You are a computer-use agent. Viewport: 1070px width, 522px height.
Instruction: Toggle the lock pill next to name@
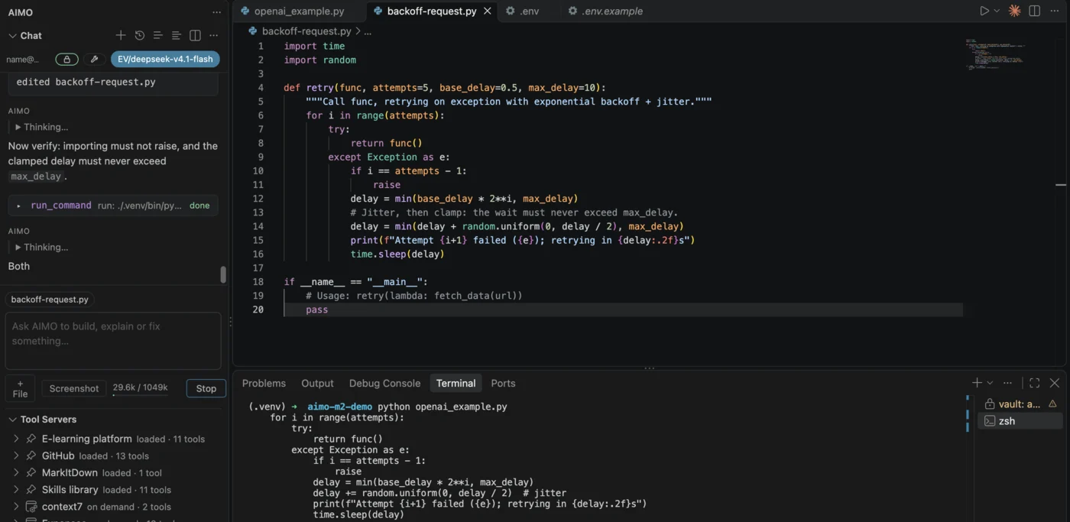point(66,59)
